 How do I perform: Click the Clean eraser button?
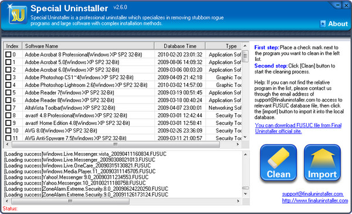(x=278, y=162)
